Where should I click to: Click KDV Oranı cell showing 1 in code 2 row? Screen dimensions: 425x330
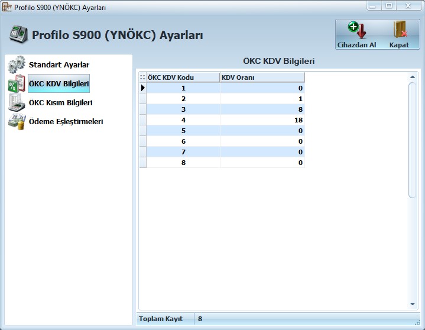pos(262,99)
